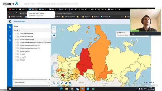Open the Search panel icon in sidebar
Screen dimensions: 162x91
click(x=10, y=32)
